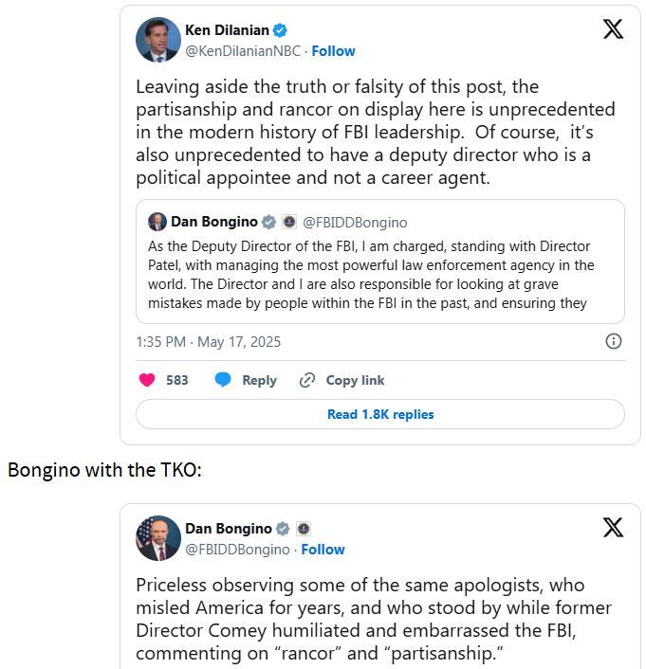
Task: Open Read 1.8K replies
Action: 380,414
